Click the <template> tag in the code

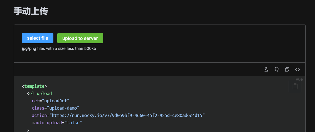click(x=34, y=86)
